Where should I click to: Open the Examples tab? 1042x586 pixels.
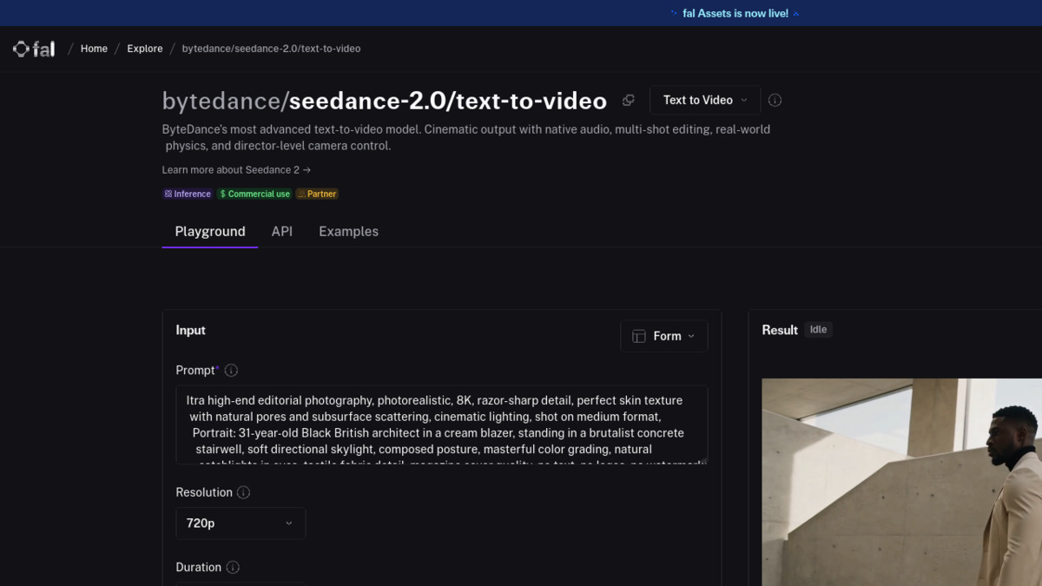(x=348, y=232)
